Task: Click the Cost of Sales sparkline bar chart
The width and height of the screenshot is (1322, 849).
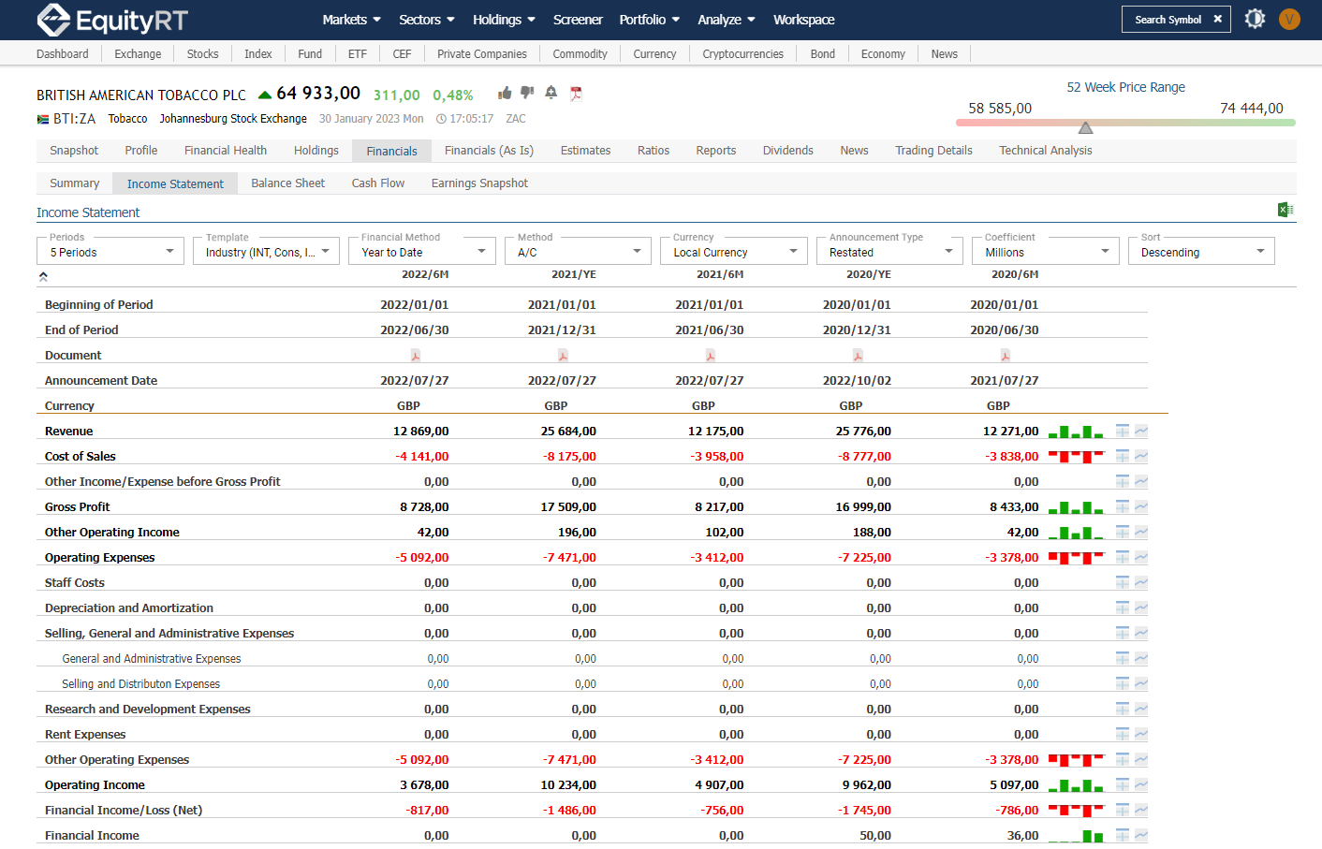Action: (x=1076, y=456)
